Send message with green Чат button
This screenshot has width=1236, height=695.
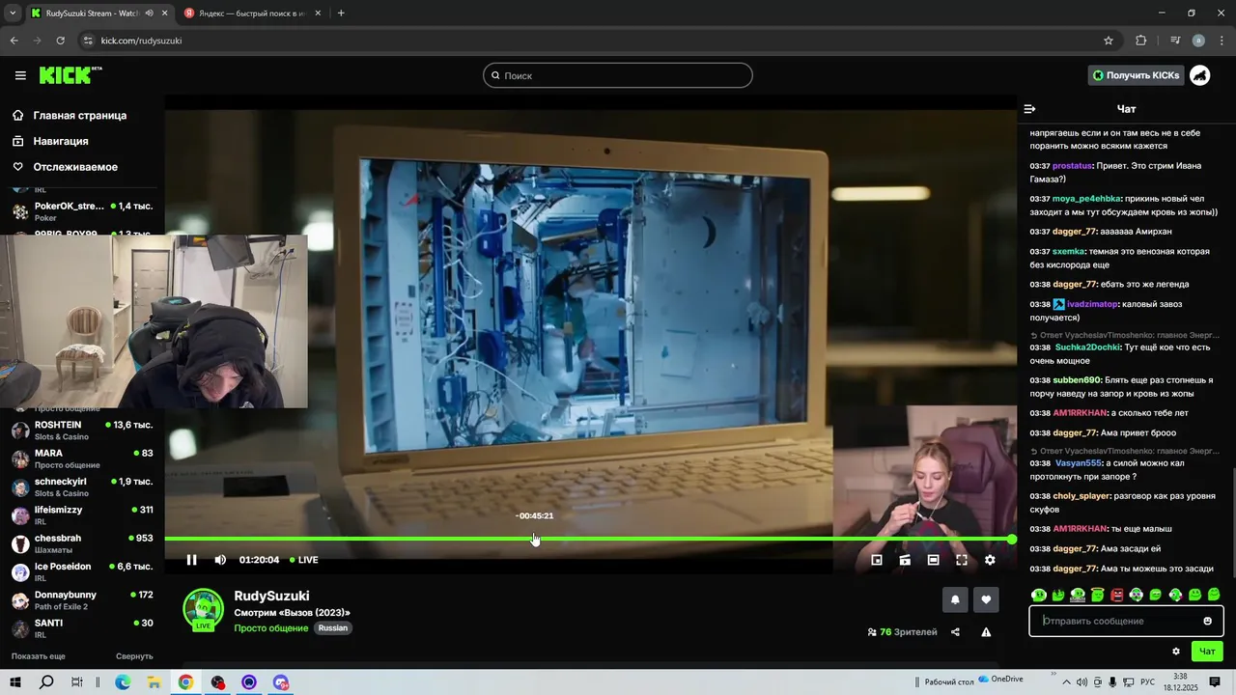pos(1207,652)
